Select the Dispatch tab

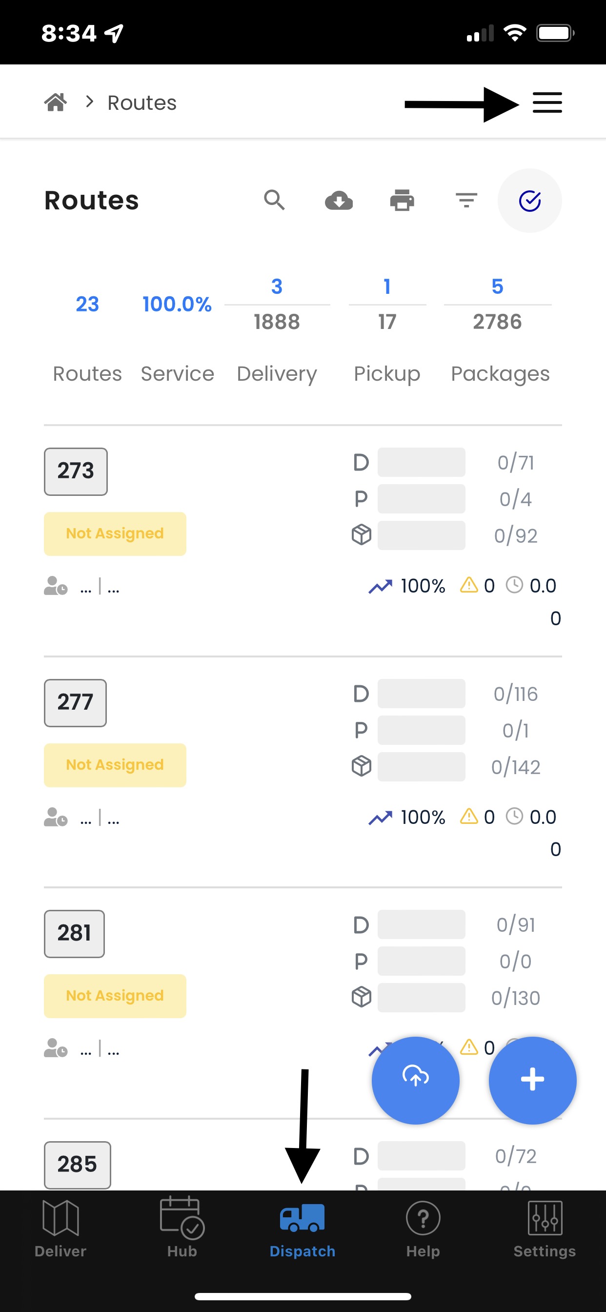click(303, 1229)
